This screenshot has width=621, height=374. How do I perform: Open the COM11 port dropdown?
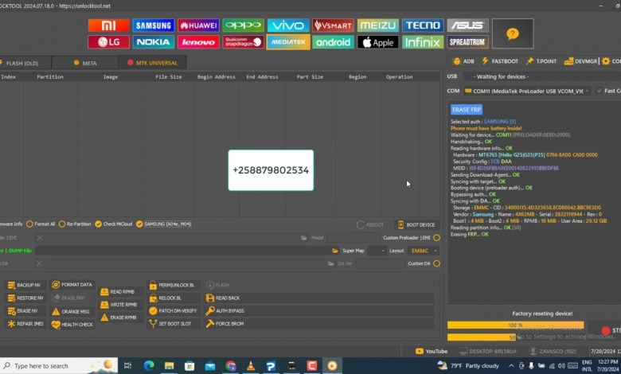click(x=527, y=91)
